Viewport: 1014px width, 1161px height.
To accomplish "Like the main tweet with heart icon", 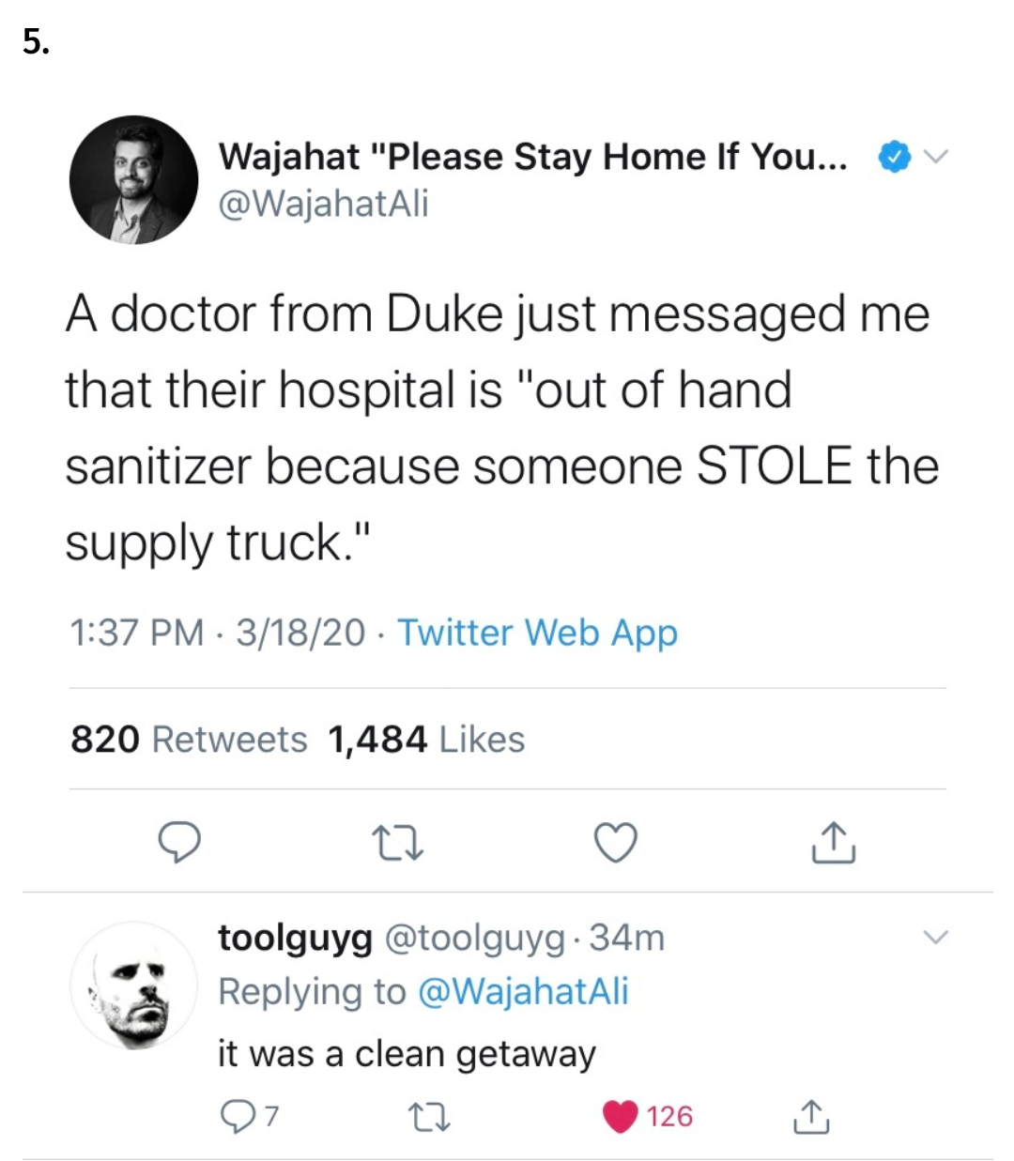I will point(616,842).
